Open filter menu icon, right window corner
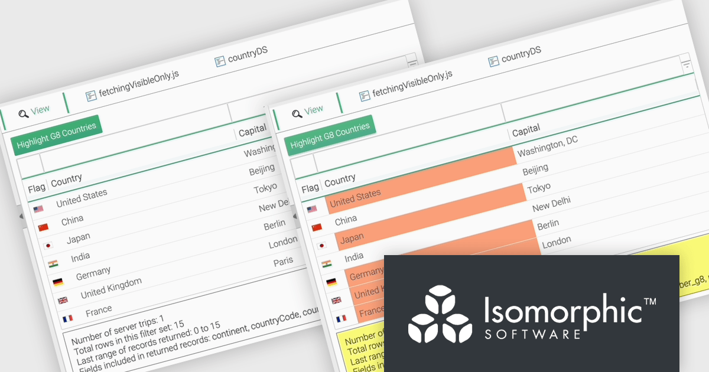This screenshot has width=709, height=372. [x=687, y=64]
